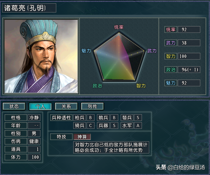Open the 列传 biography tab
210x175 pixels.
(x=92, y=106)
